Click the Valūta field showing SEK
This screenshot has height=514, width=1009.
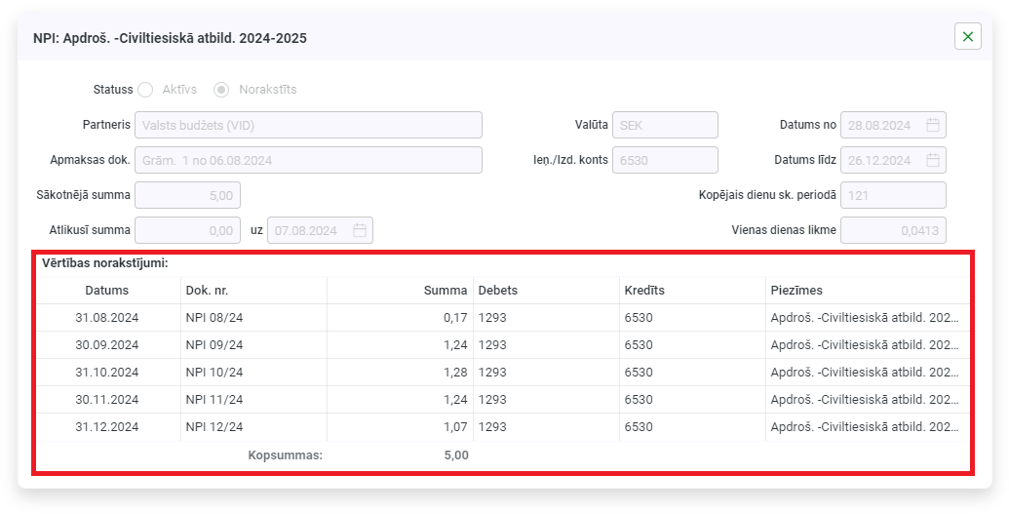click(665, 125)
